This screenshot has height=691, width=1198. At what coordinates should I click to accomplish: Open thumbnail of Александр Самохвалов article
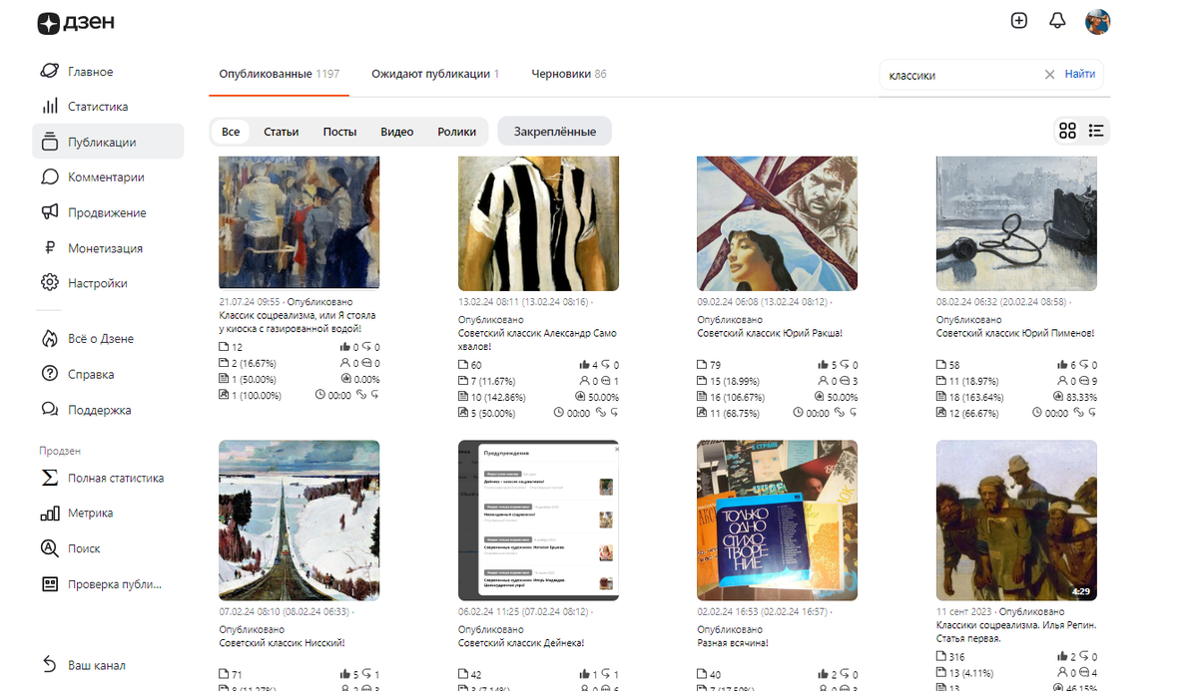539,222
